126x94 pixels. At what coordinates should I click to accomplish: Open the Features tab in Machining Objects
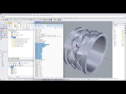[x=21, y=63]
